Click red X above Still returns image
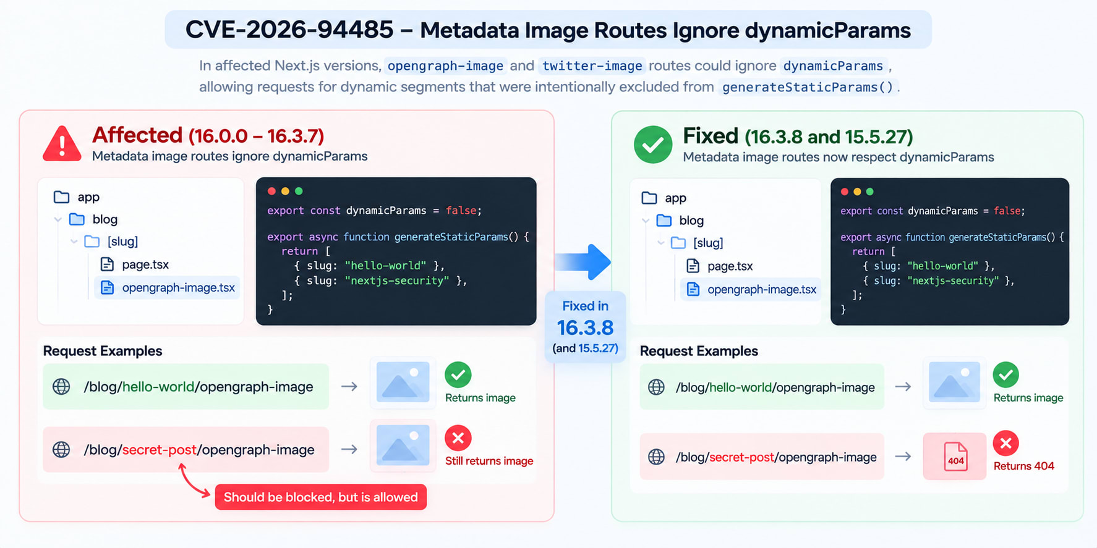The width and height of the screenshot is (1097, 548). [x=458, y=438]
